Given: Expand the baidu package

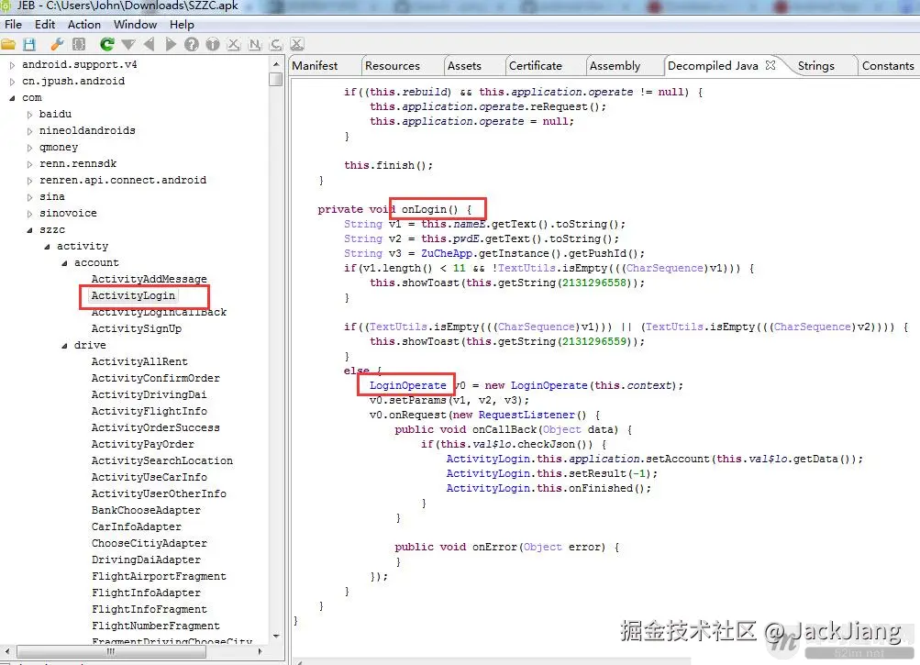Looking at the screenshot, I should (29, 115).
